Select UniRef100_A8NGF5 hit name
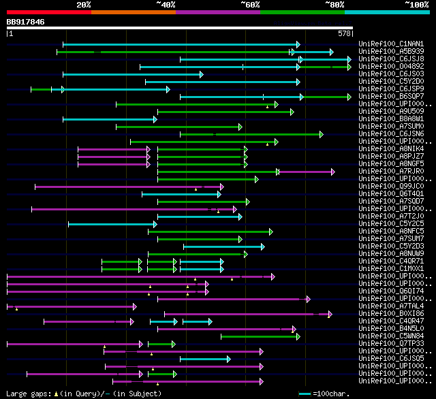Image resolution: width=436 pixels, height=399 pixels. (391, 164)
